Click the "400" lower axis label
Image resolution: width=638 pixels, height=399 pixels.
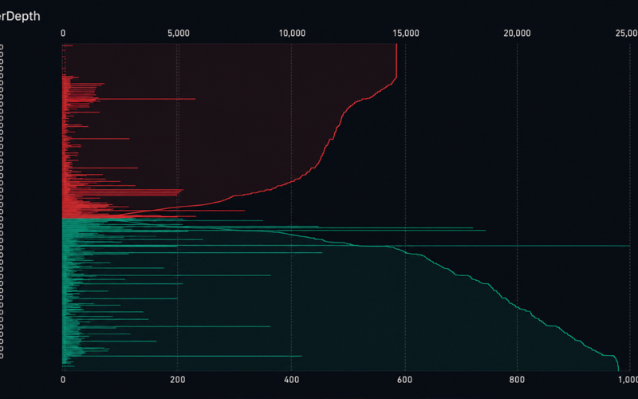(291, 380)
